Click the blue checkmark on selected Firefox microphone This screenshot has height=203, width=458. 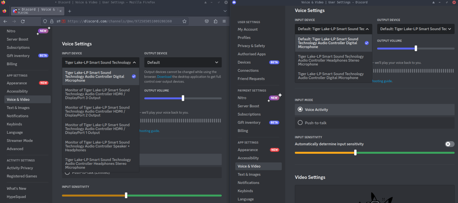click(133, 76)
